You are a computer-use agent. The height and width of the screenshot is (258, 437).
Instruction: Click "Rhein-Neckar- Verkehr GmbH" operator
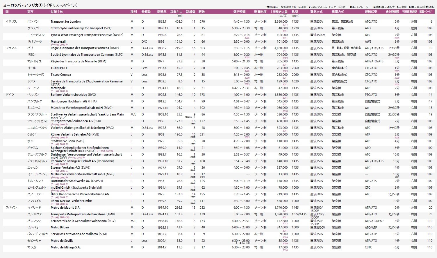(x=72, y=201)
